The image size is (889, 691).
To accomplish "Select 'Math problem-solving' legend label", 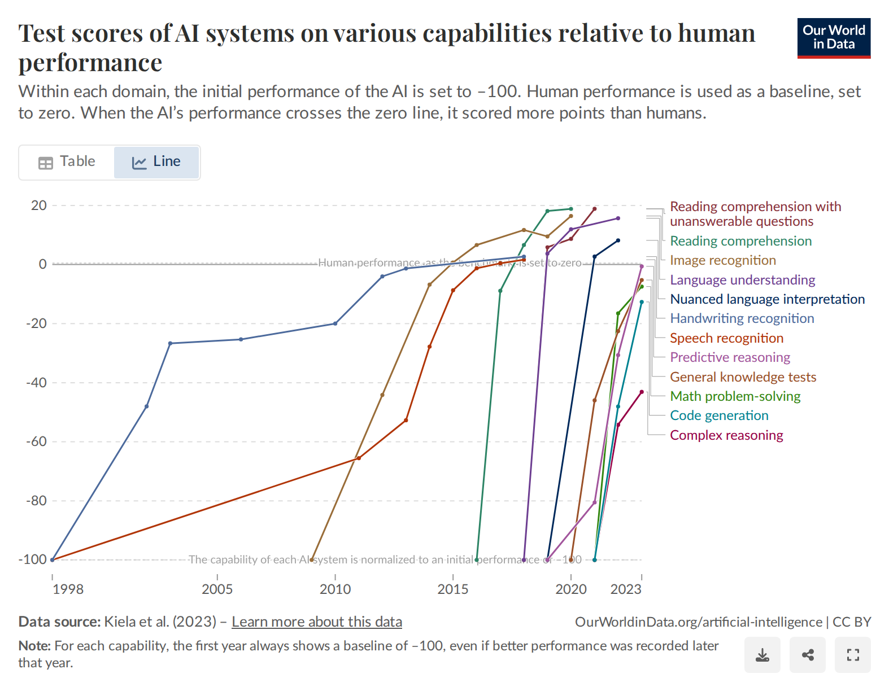I will pyautogui.click(x=735, y=396).
